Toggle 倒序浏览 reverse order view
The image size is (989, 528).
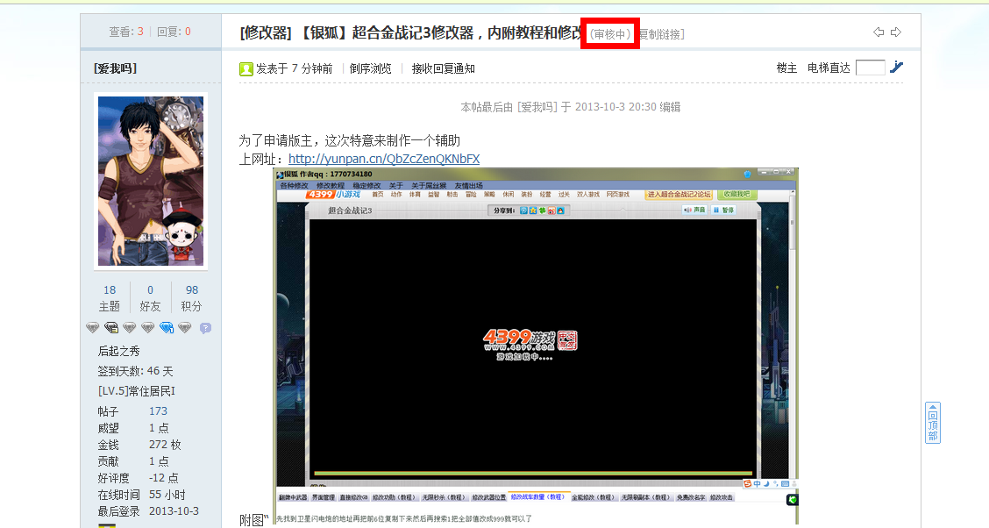(x=370, y=68)
